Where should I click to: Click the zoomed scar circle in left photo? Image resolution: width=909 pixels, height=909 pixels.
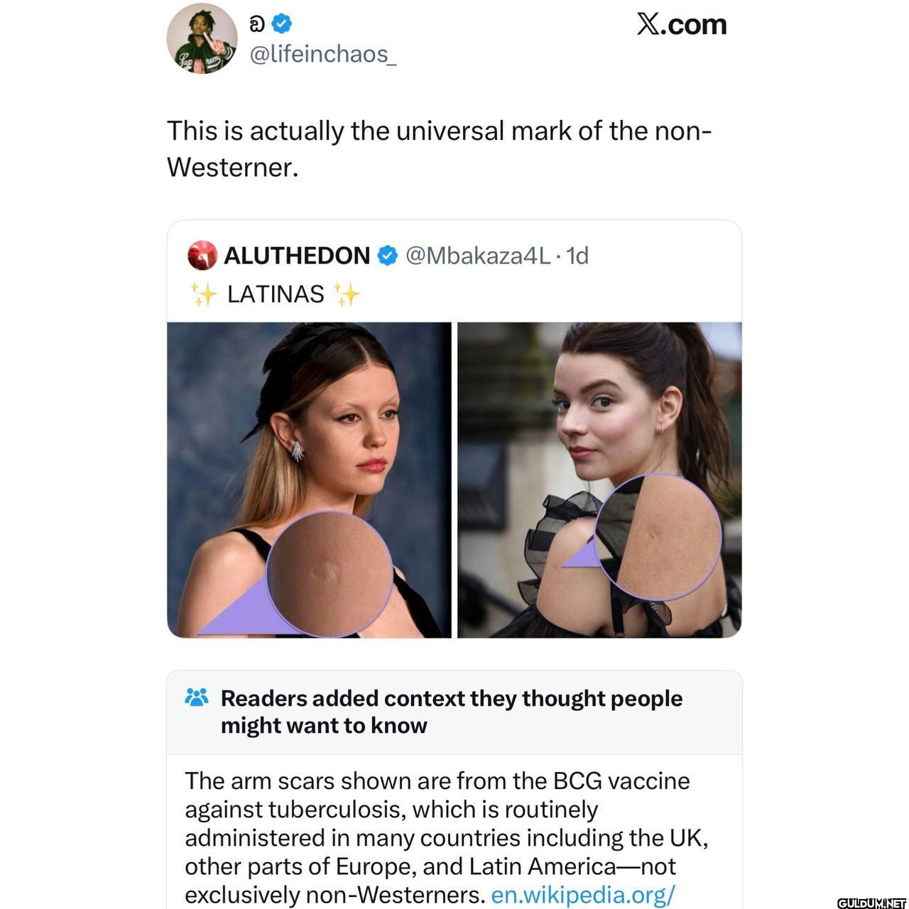pyautogui.click(x=330, y=572)
